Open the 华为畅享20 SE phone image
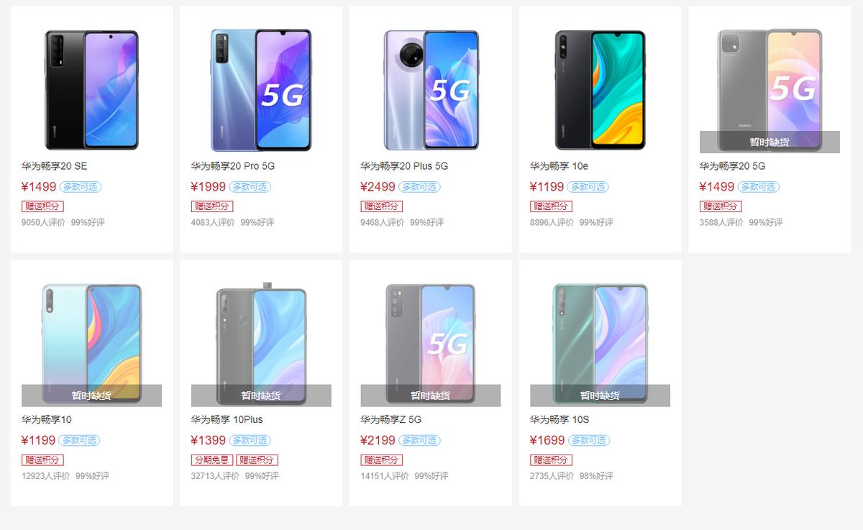863x530 pixels. 91,90
